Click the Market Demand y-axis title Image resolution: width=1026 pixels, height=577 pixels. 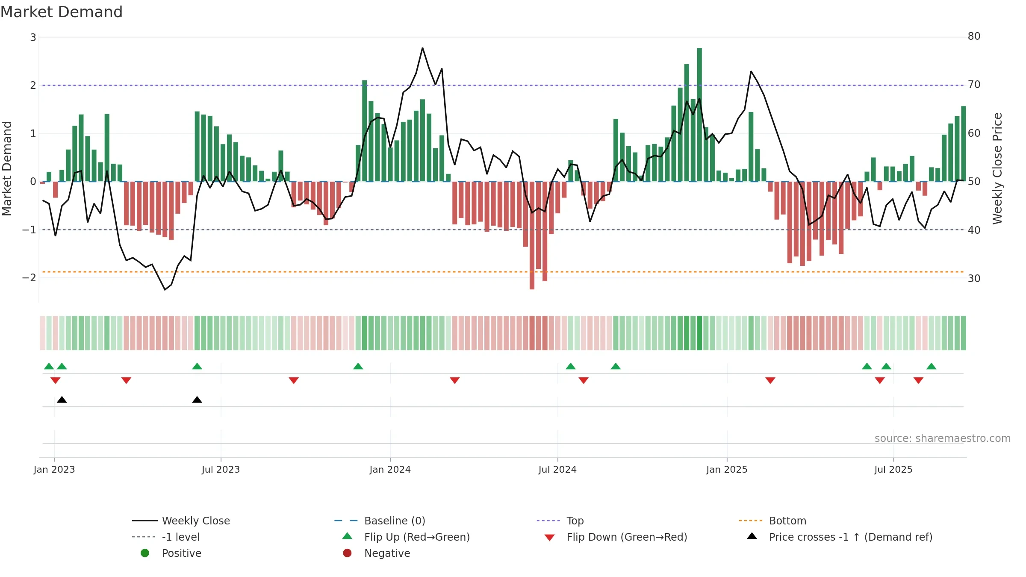click(x=7, y=169)
